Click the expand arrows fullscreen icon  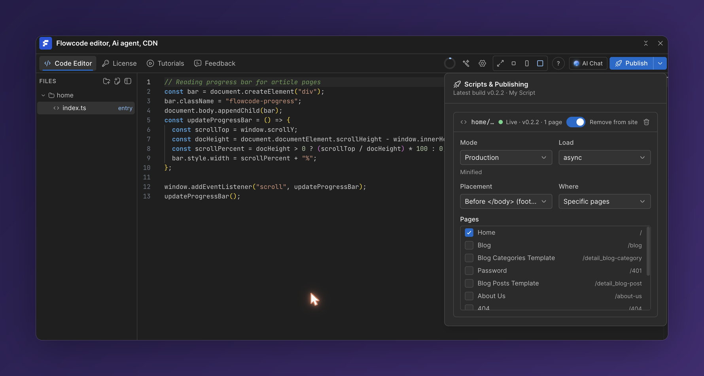[x=500, y=63]
